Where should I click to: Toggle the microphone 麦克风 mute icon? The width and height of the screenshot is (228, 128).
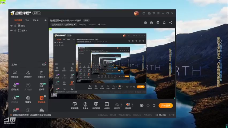click(117, 104)
